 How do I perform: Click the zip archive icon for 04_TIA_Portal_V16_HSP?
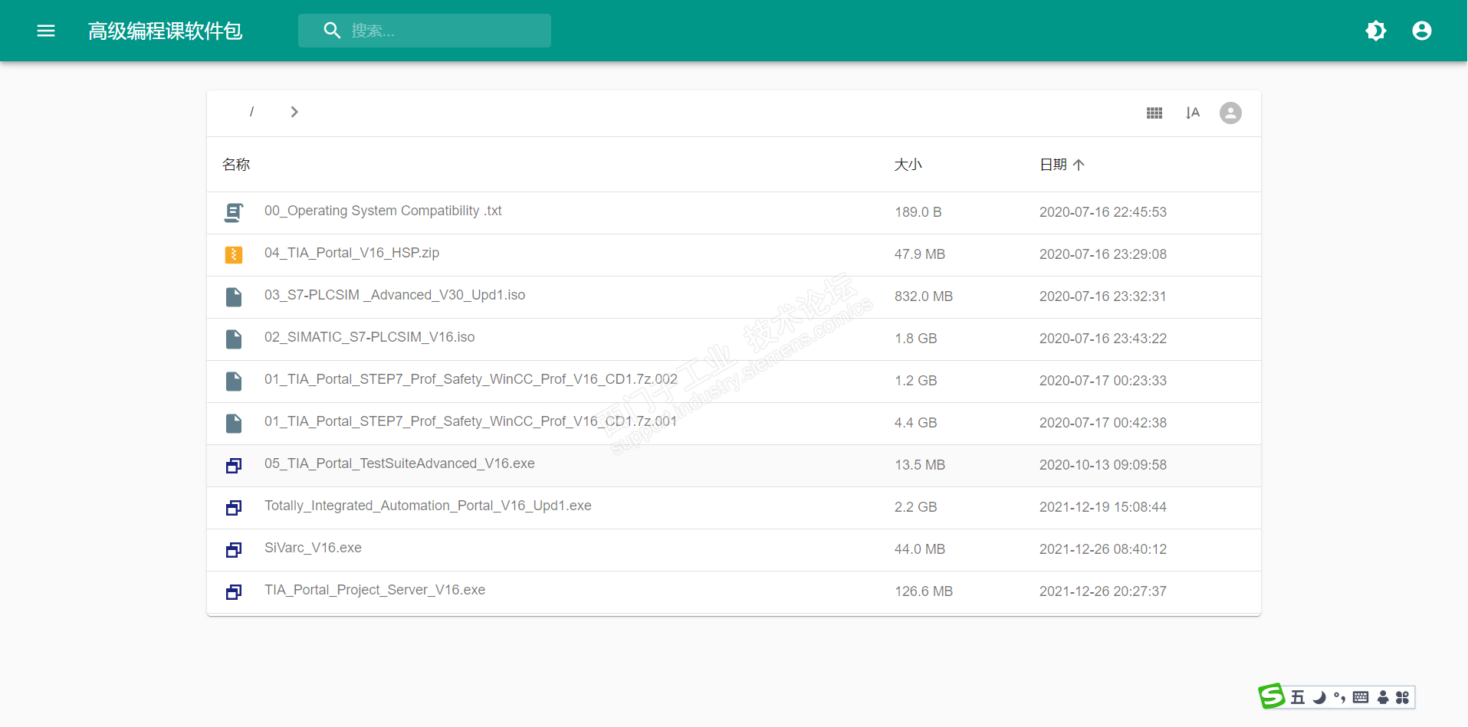(234, 254)
